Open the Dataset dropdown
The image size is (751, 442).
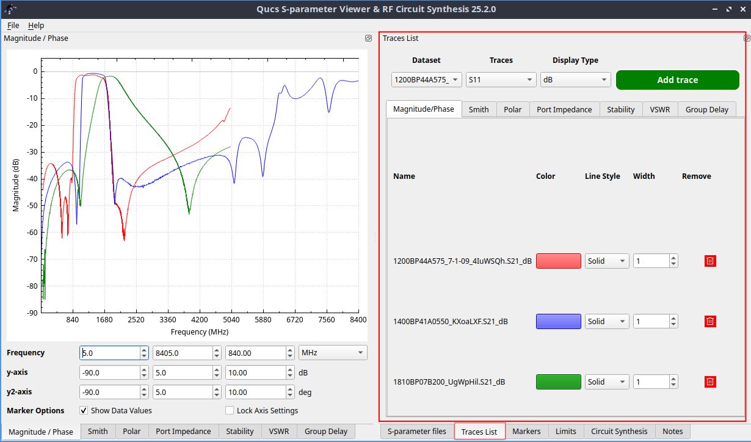pos(427,79)
